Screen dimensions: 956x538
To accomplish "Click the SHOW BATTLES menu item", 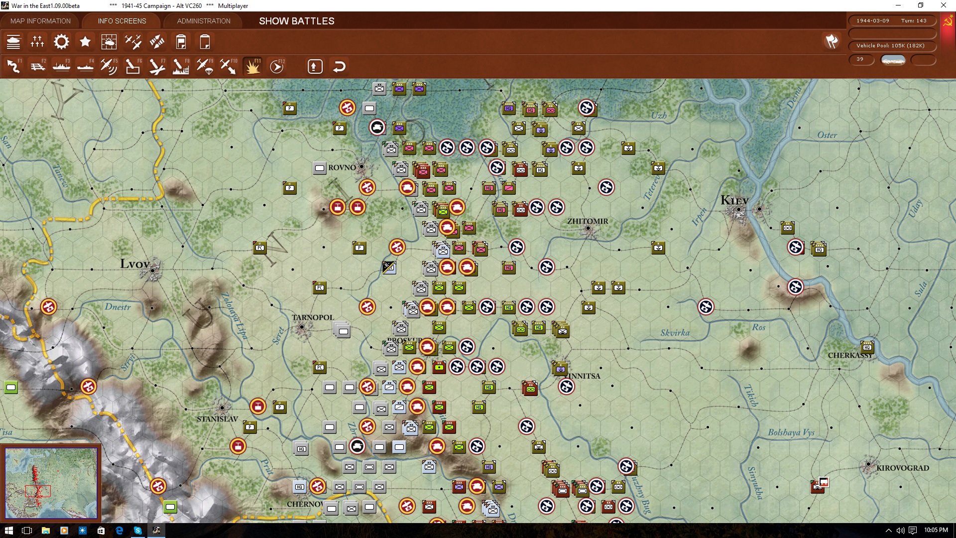I will [296, 21].
